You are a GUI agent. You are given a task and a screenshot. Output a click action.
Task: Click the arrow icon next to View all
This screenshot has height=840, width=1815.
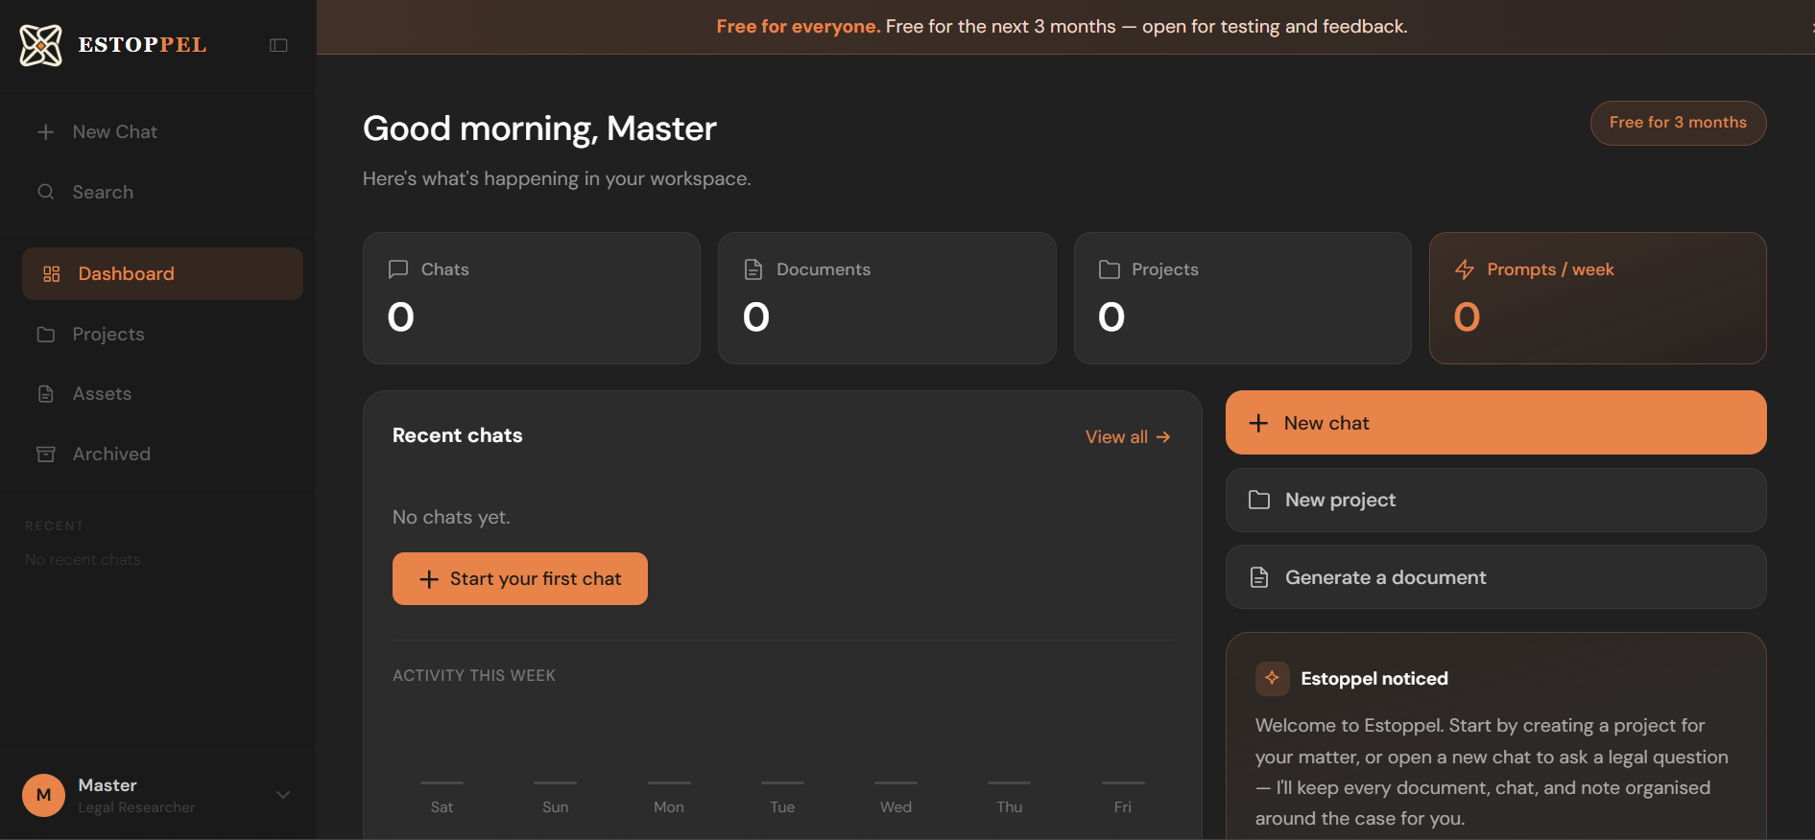[1163, 436]
